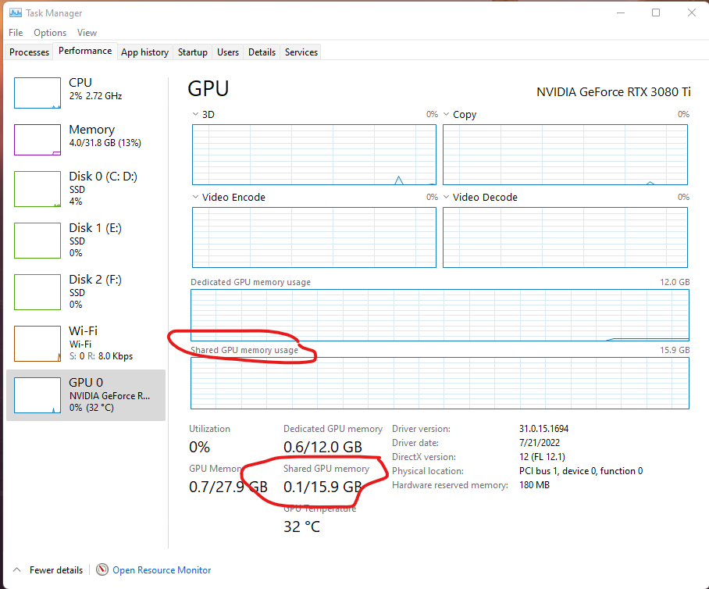Switch to the App history tab
Screen dimensions: 709x589
[x=144, y=52]
